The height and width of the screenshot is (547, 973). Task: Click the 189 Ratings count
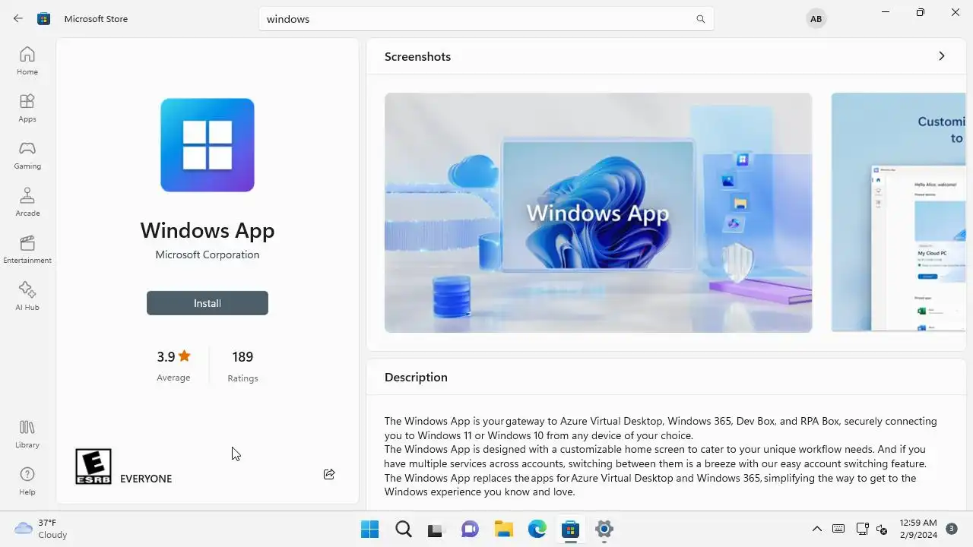[x=242, y=365]
